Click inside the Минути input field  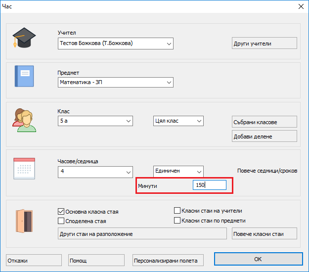coord(210,185)
